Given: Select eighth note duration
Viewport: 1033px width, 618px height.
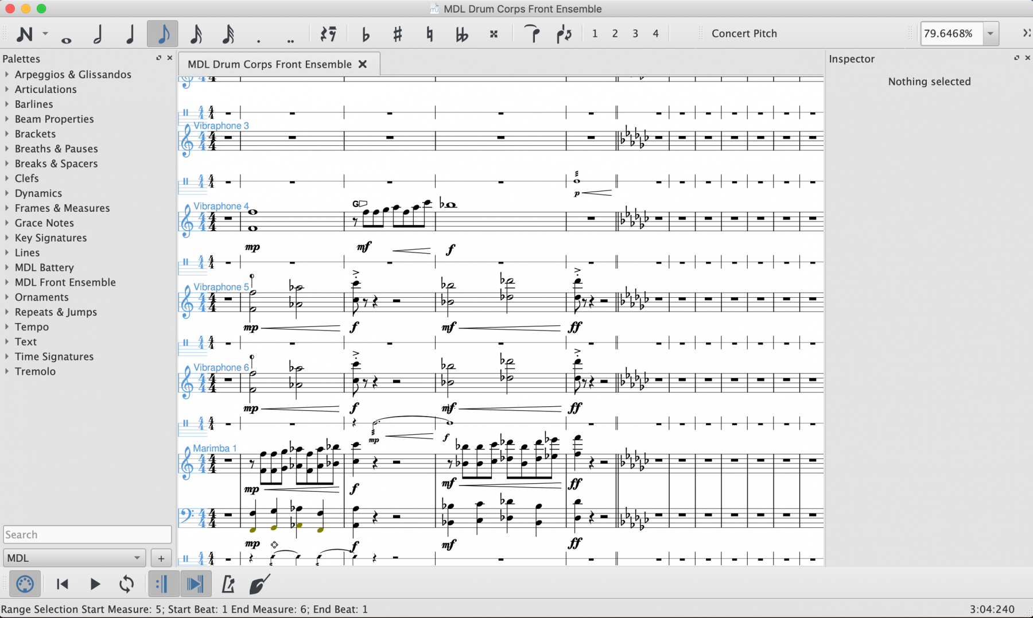Looking at the screenshot, I should tap(162, 34).
